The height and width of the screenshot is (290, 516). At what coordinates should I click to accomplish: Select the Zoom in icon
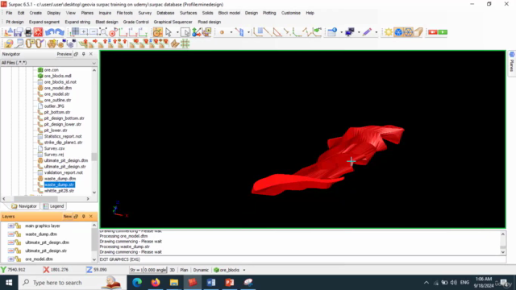pos(84,32)
